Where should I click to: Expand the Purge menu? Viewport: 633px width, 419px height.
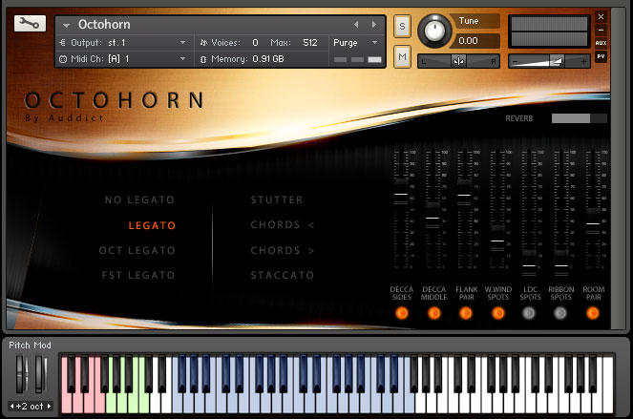click(374, 43)
